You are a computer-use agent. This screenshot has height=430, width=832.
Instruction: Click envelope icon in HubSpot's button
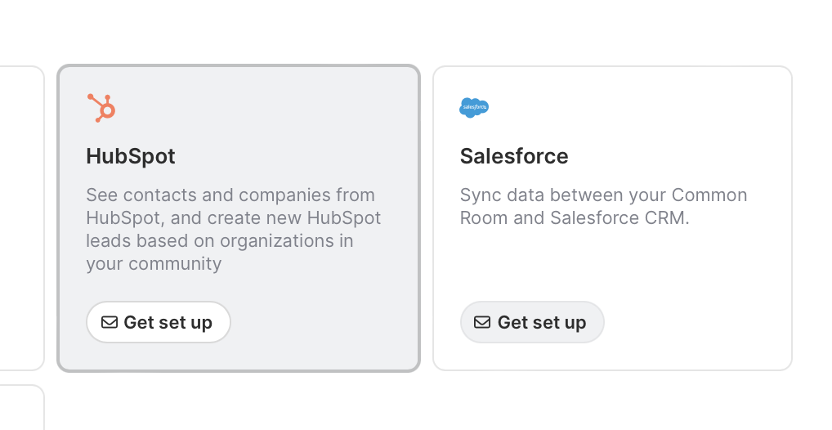click(110, 322)
